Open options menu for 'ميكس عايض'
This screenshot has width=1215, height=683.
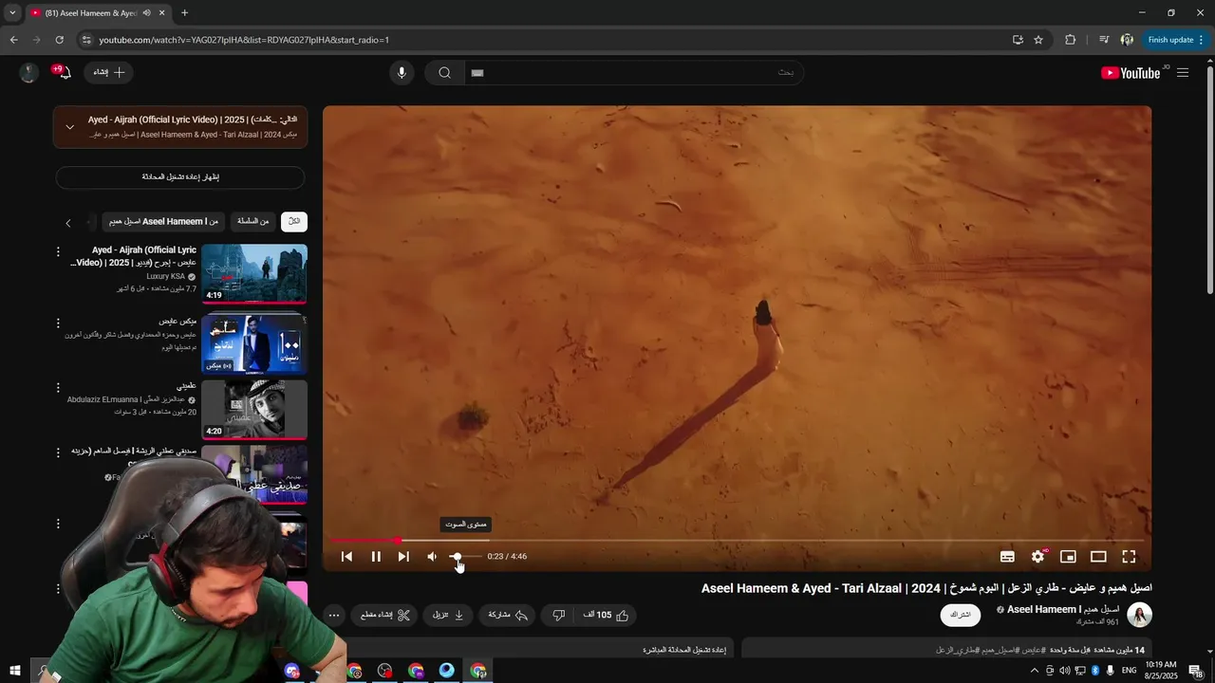[x=58, y=322]
